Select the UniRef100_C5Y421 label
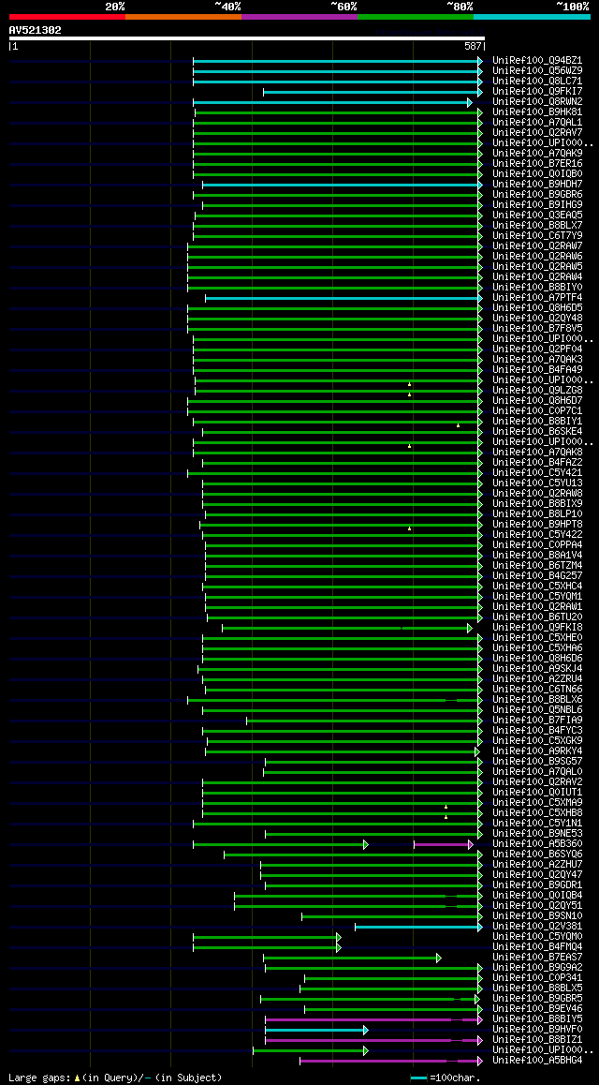The width and height of the screenshot is (599, 1085). (x=537, y=473)
